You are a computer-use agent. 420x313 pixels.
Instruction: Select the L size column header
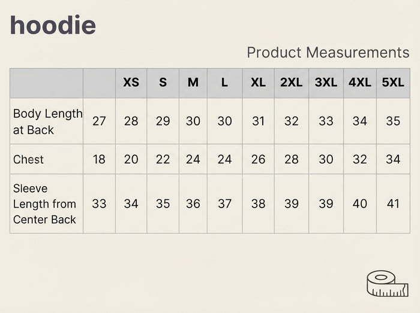(224, 82)
